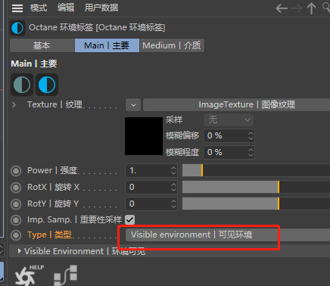Click the RotX field stepper arrows
Viewport: 330px width, 286px height.
pos(173,188)
